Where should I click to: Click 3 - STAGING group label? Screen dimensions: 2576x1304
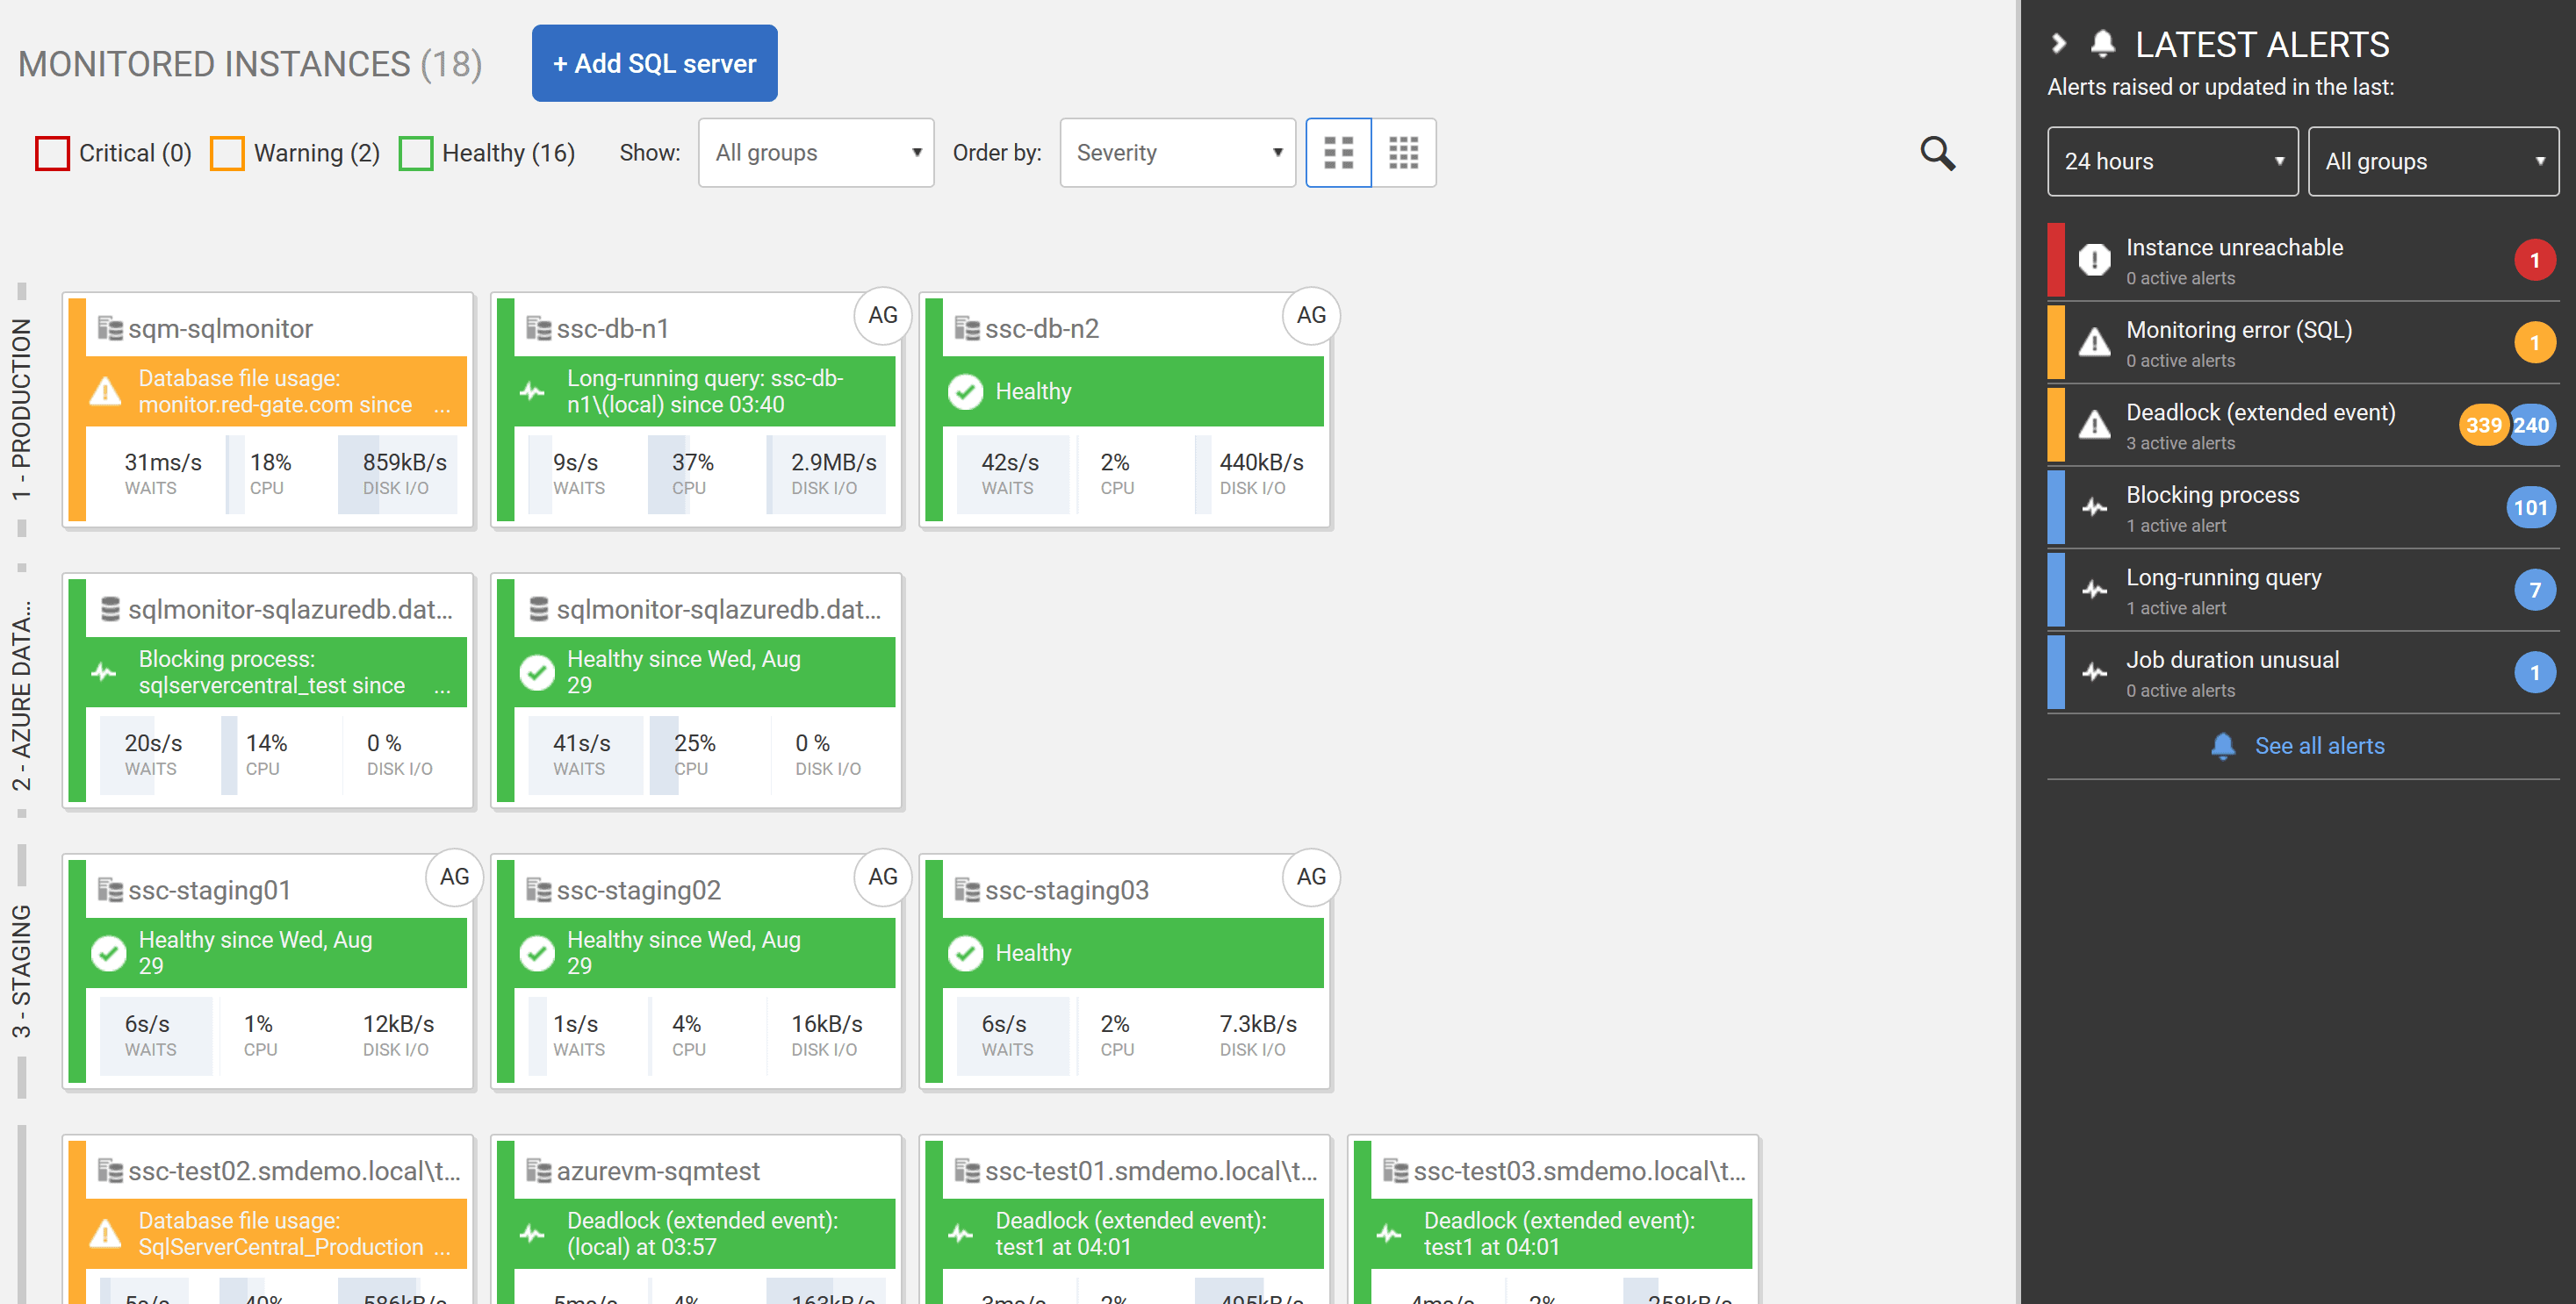point(21,971)
